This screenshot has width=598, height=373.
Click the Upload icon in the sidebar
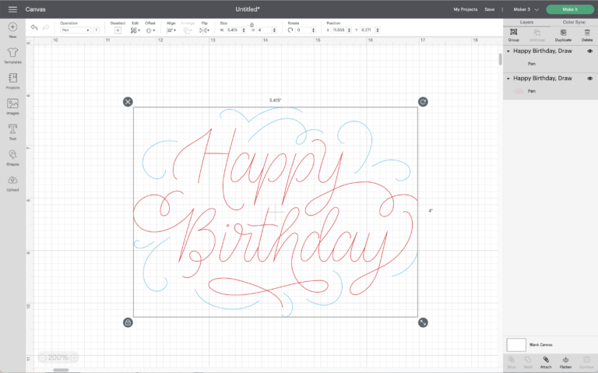[12, 181]
